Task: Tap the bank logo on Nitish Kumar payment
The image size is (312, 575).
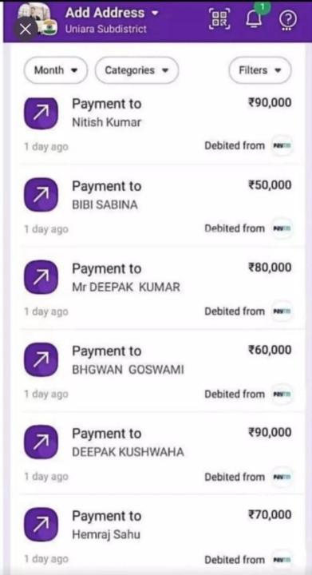Action: (x=282, y=145)
